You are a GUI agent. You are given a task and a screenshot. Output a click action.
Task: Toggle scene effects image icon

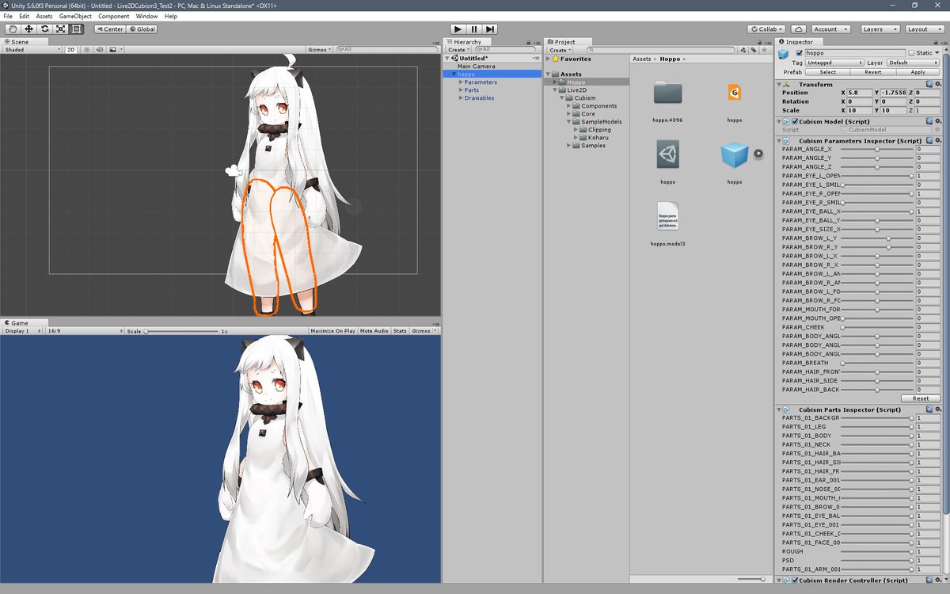click(112, 49)
